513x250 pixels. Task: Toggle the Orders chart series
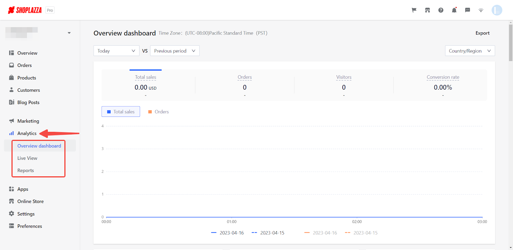[158, 112]
